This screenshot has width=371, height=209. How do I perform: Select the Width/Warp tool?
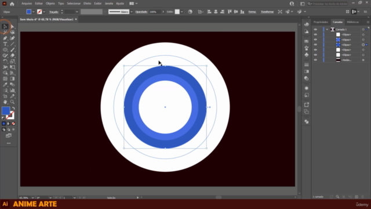click(5, 67)
